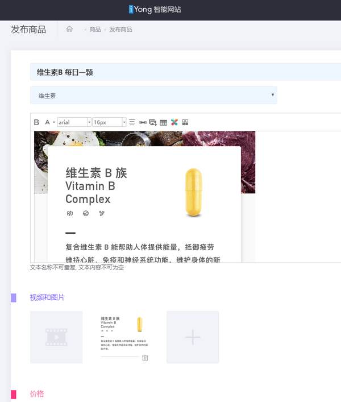Click the colorful X toolbar icon
The height and width of the screenshot is (402, 341).
[x=174, y=122]
